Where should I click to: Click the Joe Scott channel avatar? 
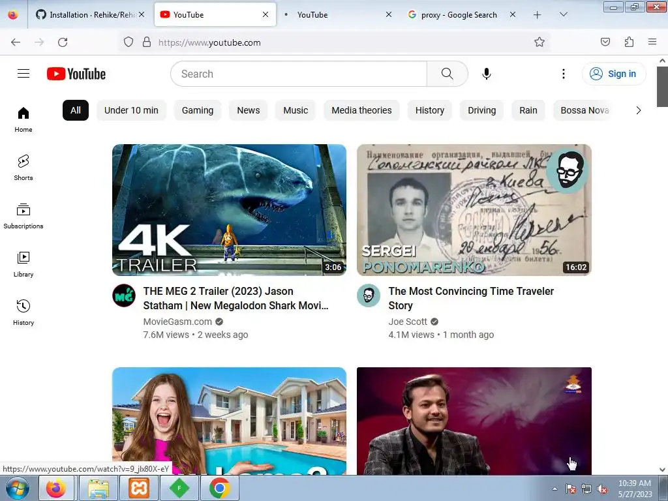pyautogui.click(x=369, y=296)
